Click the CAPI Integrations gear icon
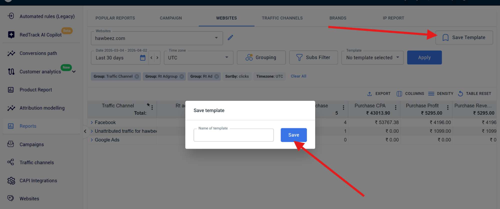The height and width of the screenshot is (209, 500). tap(11, 180)
